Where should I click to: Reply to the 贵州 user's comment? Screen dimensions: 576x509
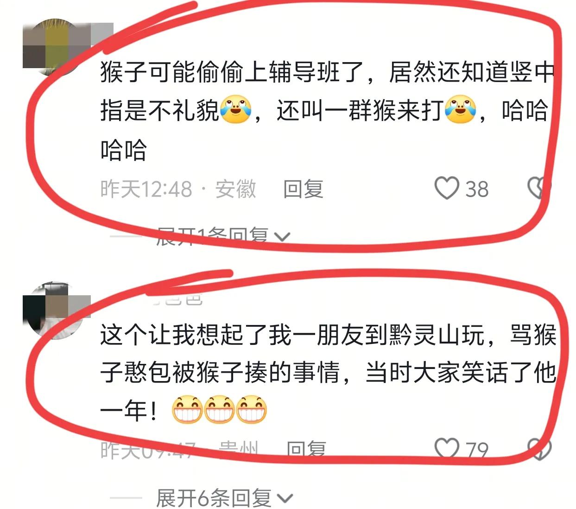click(306, 449)
